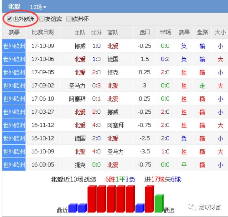228x217 pixels.
Task: Click handicap value 1.5 in 17-10-06 row
Action: [145, 59]
